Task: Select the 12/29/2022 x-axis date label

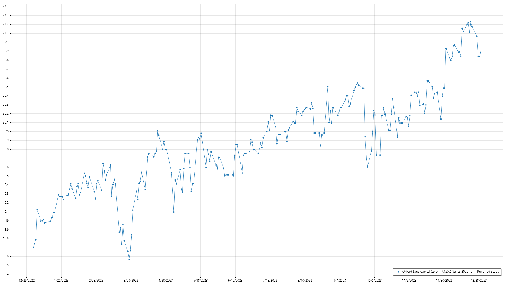Action: coord(27,281)
